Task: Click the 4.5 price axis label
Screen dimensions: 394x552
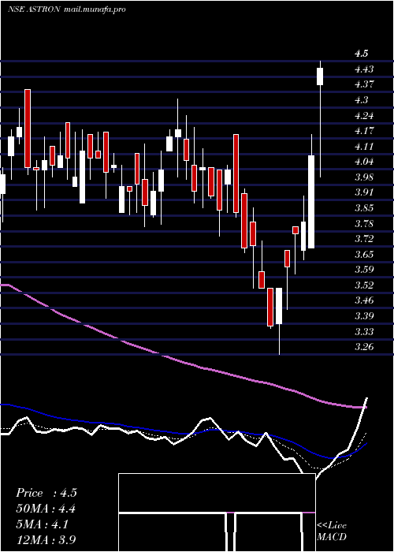Action: point(361,54)
